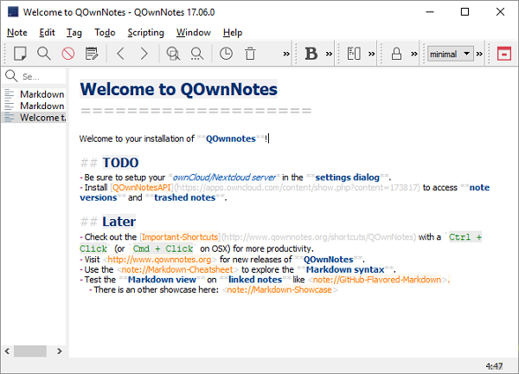
Task: Go forward with right arrow icon
Action: pyautogui.click(x=144, y=54)
